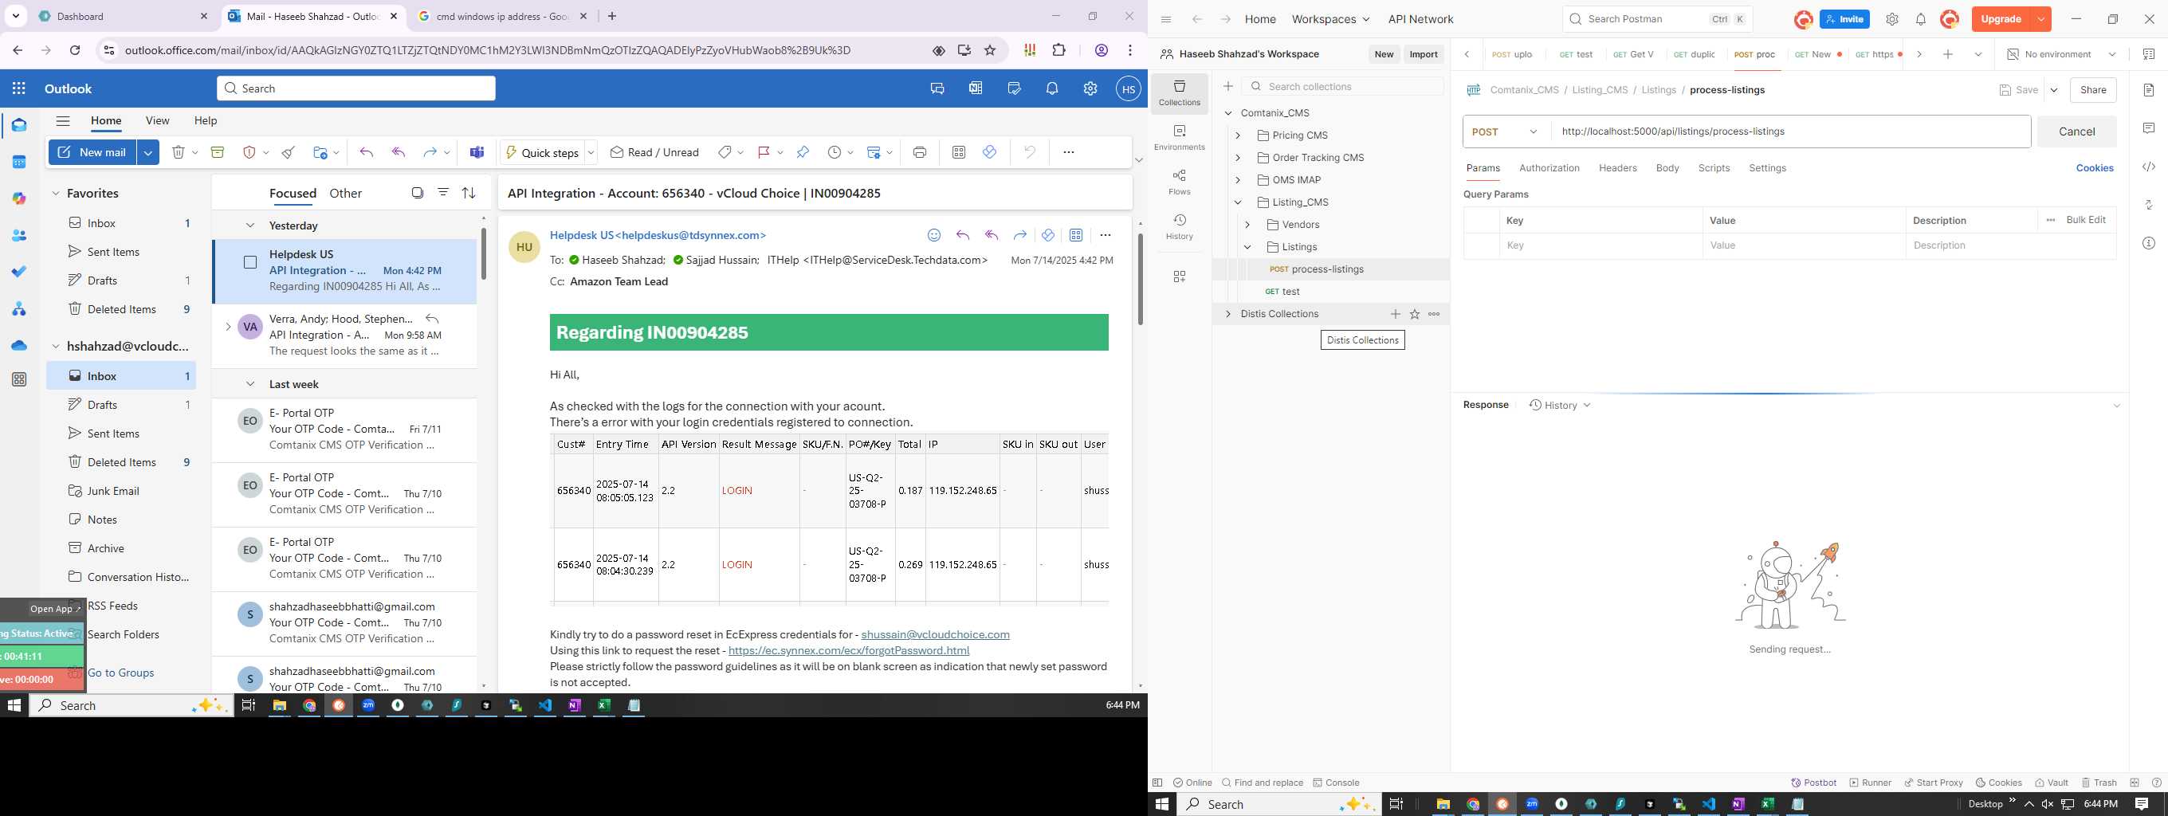Open the Authorization tab in Postman
The width and height of the screenshot is (2168, 816).
click(1549, 168)
